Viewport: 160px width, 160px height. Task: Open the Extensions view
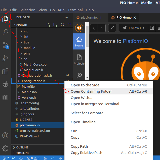[5, 71]
